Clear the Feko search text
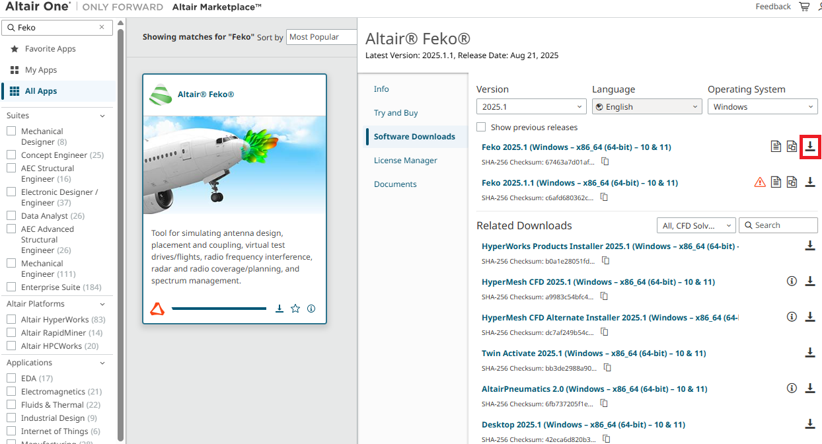The image size is (822, 444). 102,28
